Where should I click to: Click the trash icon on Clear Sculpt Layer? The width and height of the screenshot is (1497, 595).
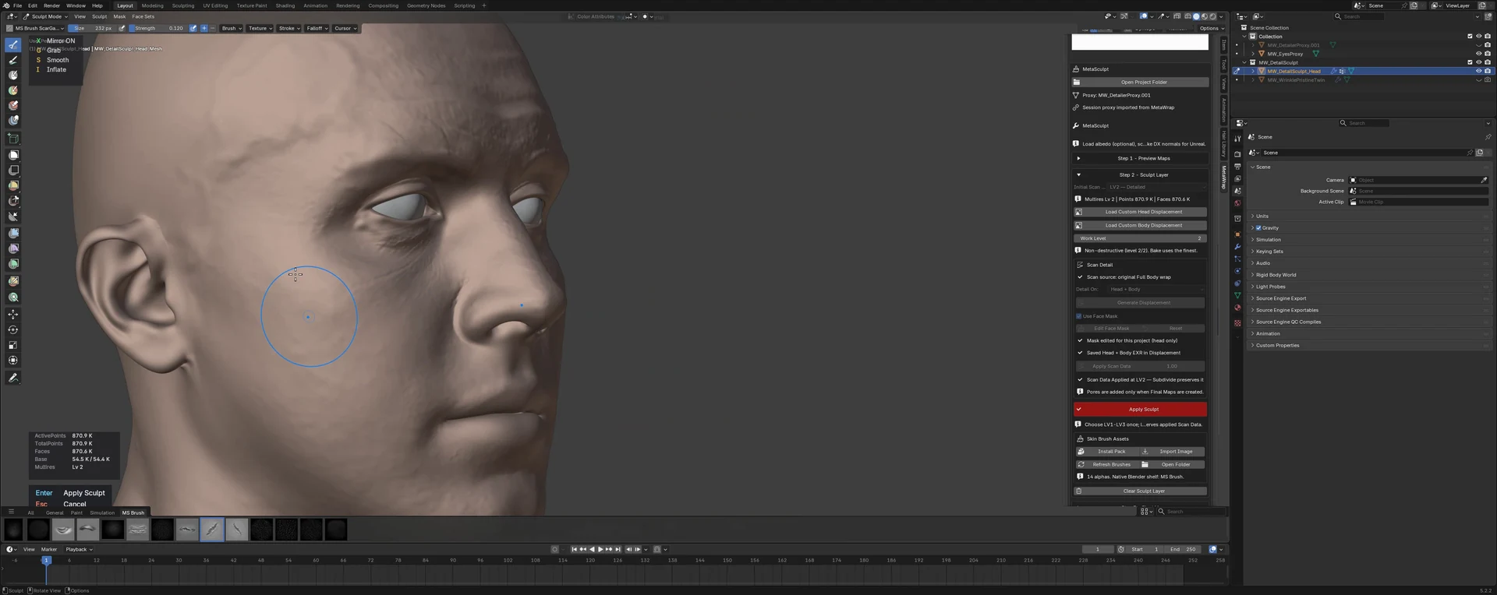[1078, 491]
